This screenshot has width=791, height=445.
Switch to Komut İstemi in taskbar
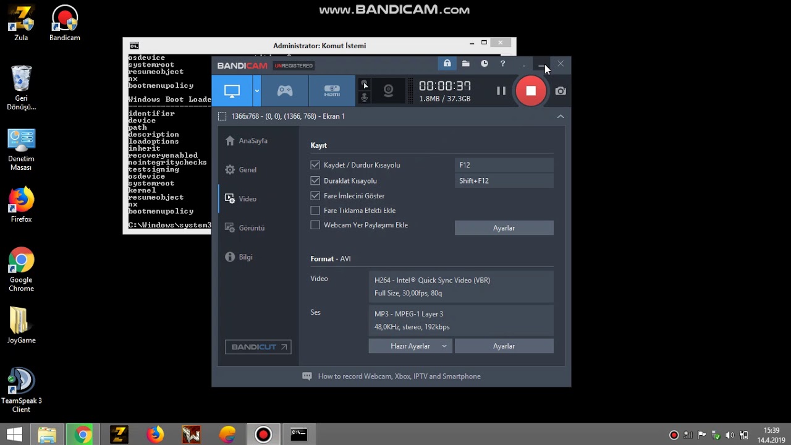click(x=299, y=434)
